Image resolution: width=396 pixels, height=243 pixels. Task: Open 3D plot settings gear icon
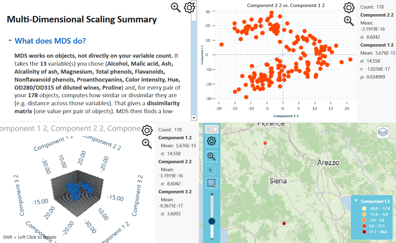coord(147,130)
